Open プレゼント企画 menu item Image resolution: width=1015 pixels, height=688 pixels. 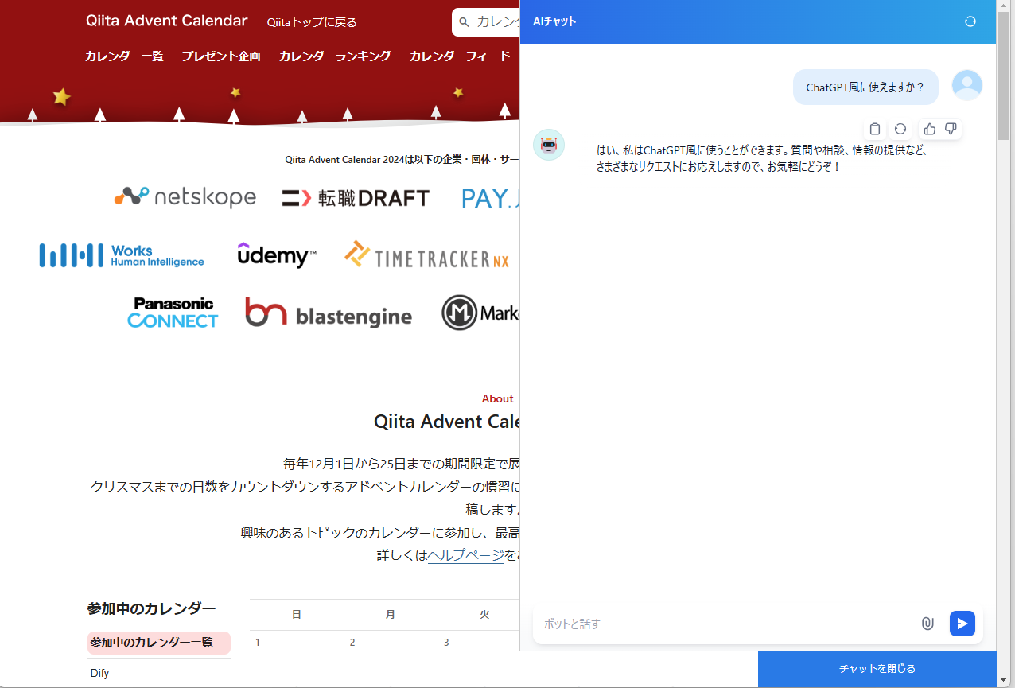221,56
